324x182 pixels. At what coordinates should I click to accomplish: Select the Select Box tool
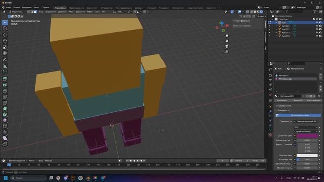(x=5, y=22)
